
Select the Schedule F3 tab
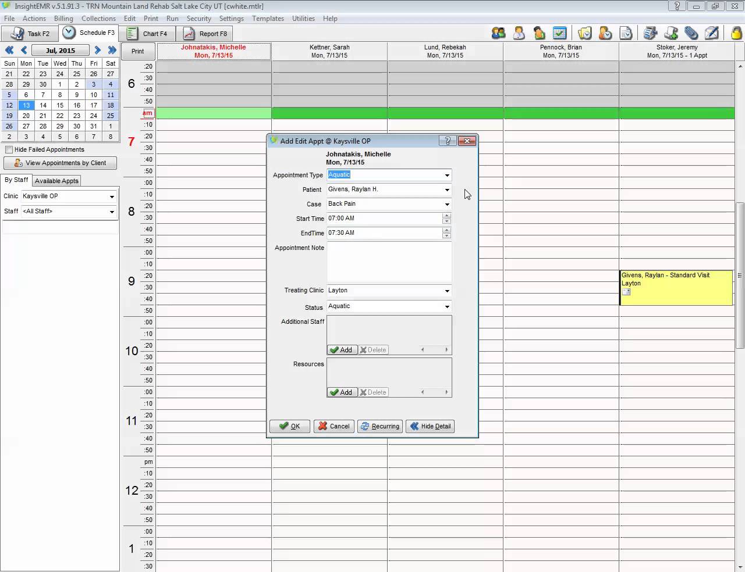click(x=89, y=33)
